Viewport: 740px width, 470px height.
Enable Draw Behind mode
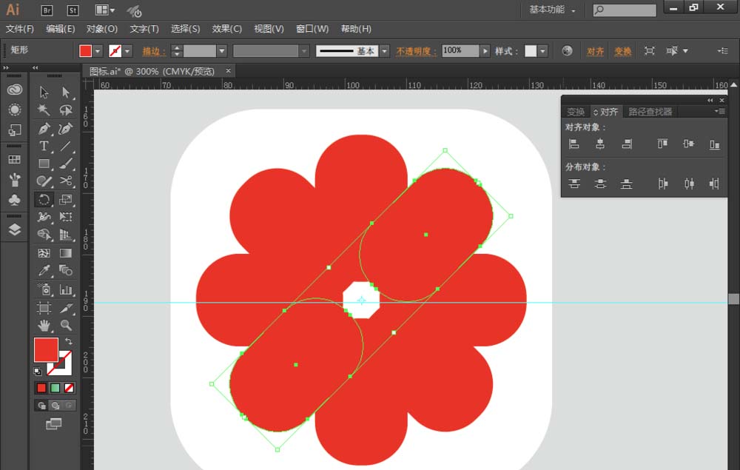(55, 406)
